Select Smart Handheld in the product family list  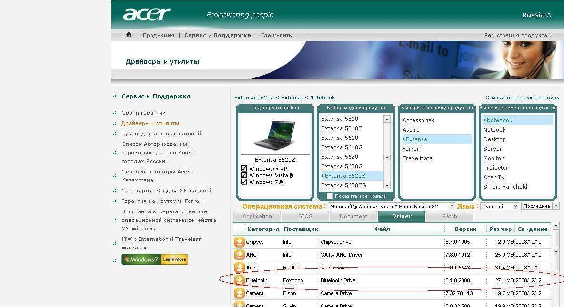(505, 187)
